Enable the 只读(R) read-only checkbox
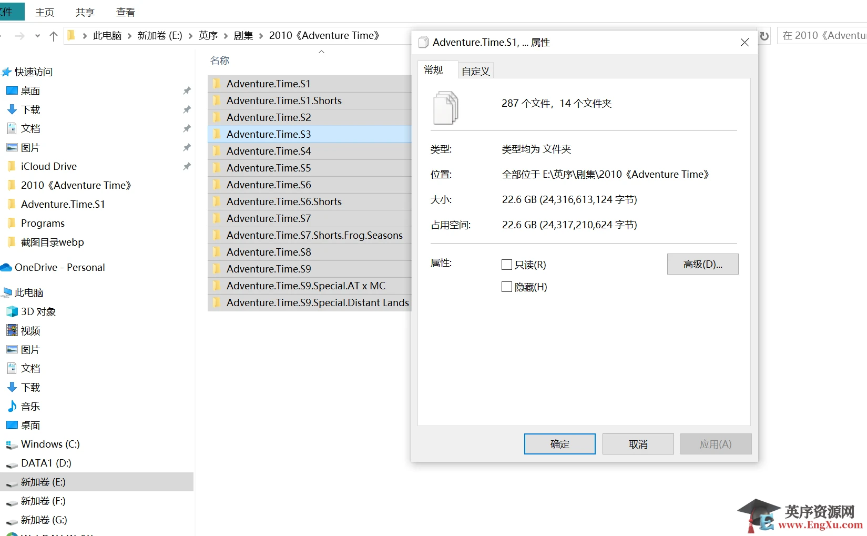 click(x=507, y=265)
